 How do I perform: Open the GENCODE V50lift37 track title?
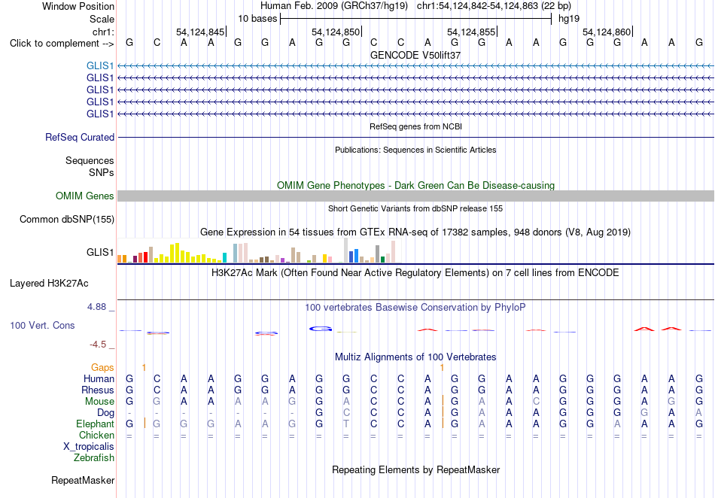[x=415, y=55]
